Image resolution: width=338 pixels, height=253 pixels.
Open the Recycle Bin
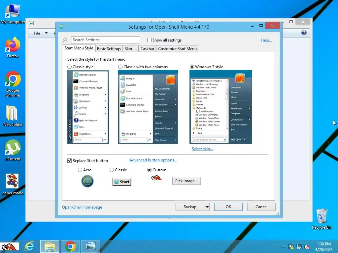[321, 219]
